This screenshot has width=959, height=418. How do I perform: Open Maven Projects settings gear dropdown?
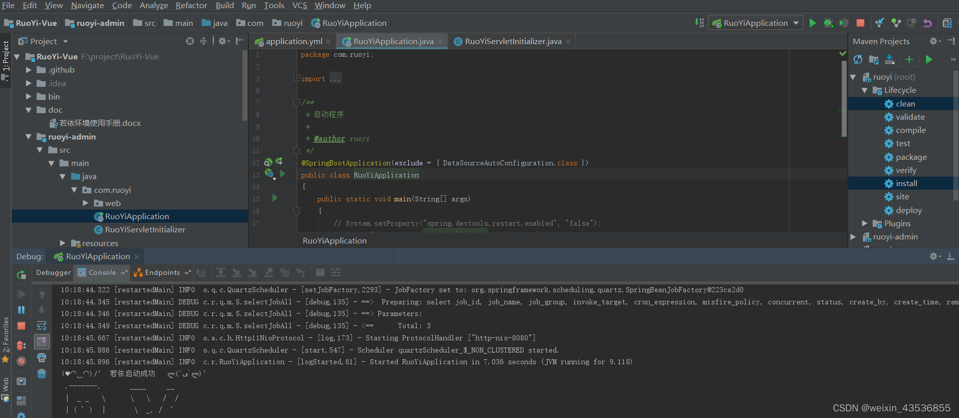[935, 41]
